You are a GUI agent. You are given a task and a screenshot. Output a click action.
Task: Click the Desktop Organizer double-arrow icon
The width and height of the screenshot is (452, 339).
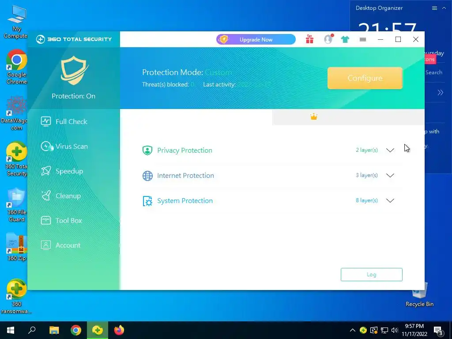[x=440, y=93]
